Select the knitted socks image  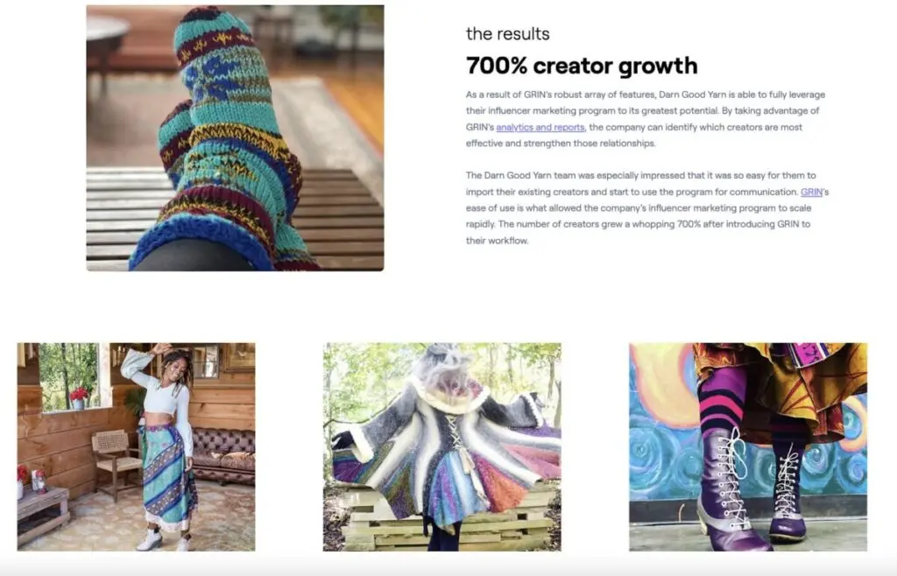tap(235, 137)
